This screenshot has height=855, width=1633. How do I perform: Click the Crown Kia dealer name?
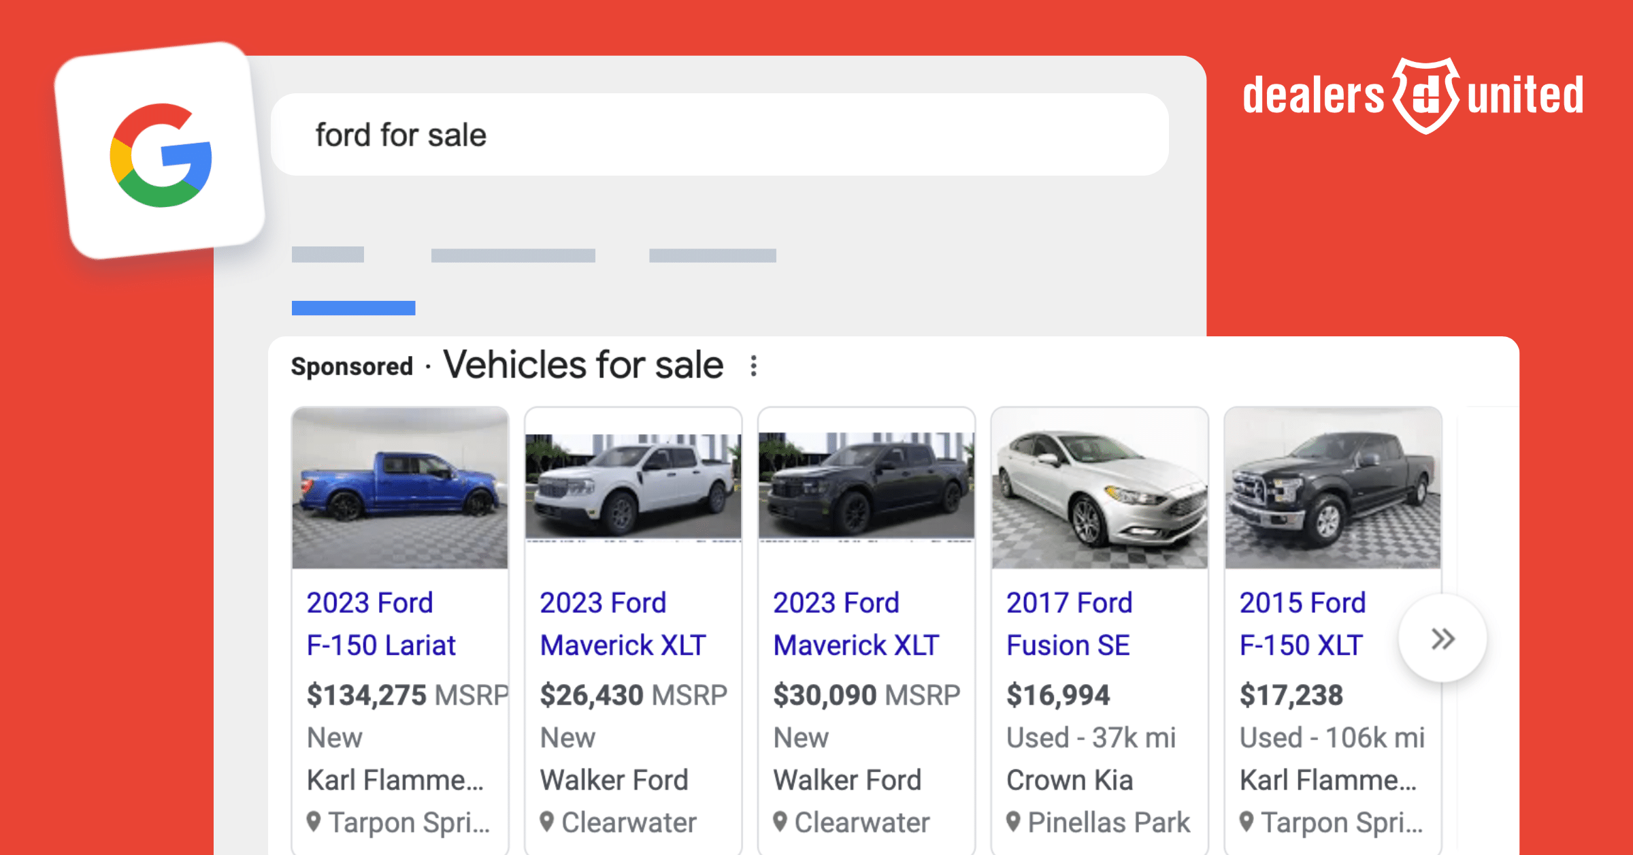(1070, 780)
